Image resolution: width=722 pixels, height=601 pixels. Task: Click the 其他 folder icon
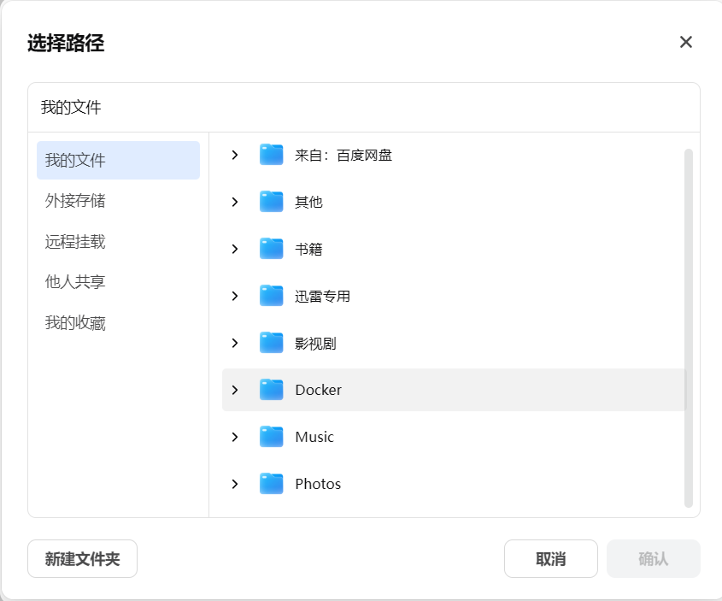click(x=271, y=202)
